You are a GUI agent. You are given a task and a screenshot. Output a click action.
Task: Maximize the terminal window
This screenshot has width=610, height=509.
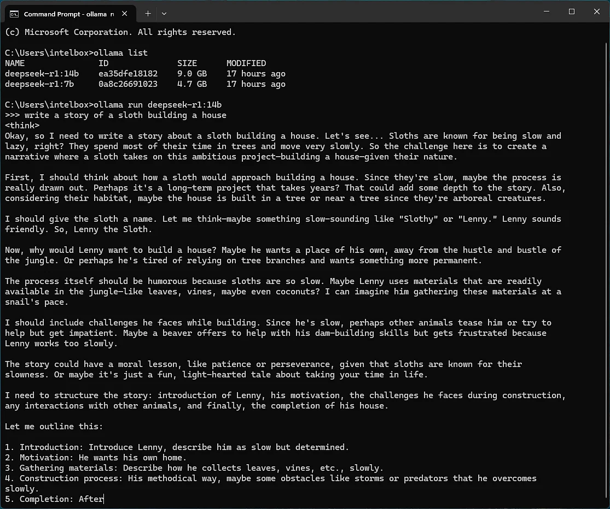point(572,11)
